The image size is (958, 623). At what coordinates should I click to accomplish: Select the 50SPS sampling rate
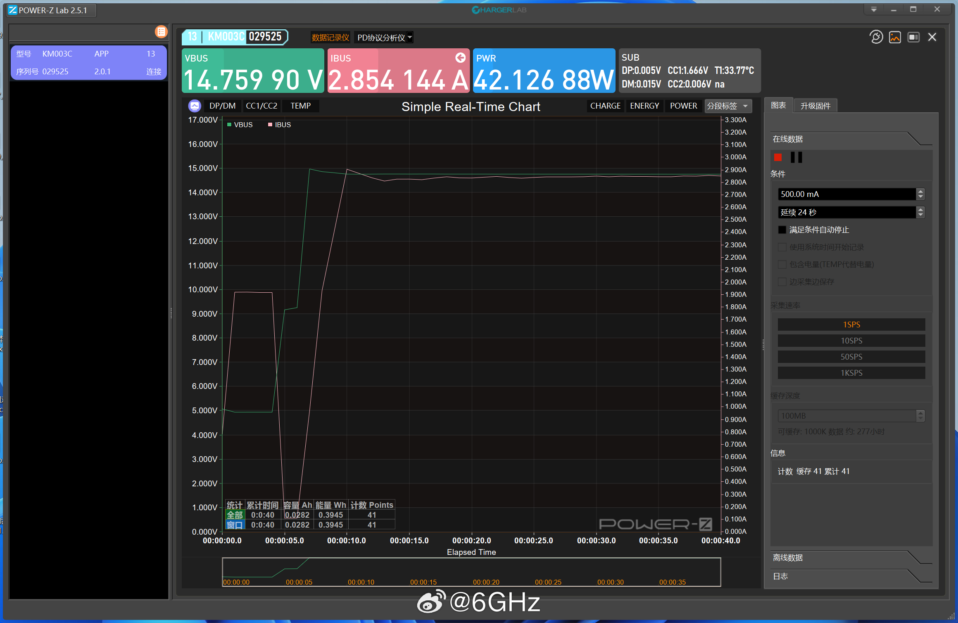point(851,357)
